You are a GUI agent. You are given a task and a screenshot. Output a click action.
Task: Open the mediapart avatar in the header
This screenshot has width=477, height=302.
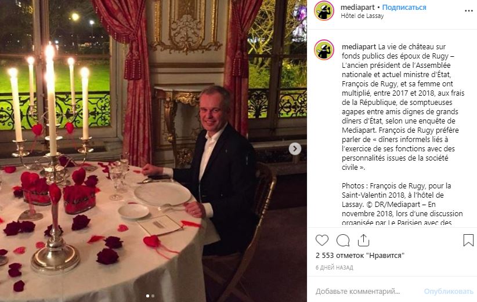pos(324,11)
